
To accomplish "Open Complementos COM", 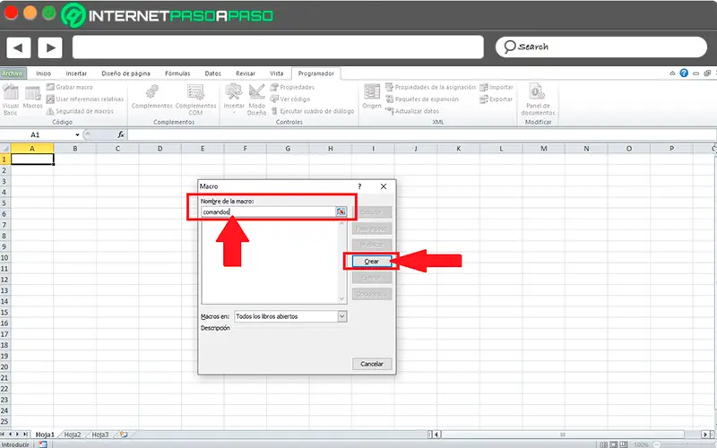I will tap(195, 99).
